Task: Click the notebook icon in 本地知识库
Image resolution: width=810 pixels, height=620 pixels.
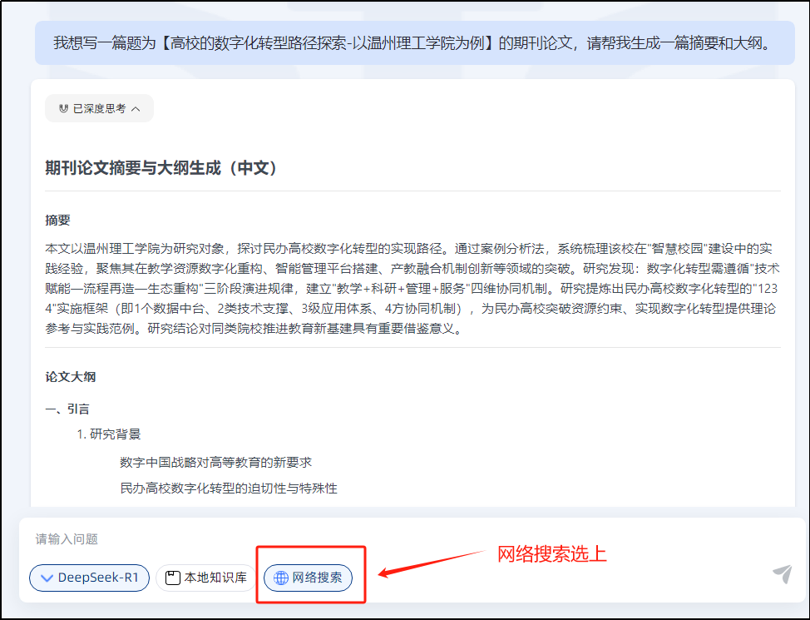Action: point(172,578)
